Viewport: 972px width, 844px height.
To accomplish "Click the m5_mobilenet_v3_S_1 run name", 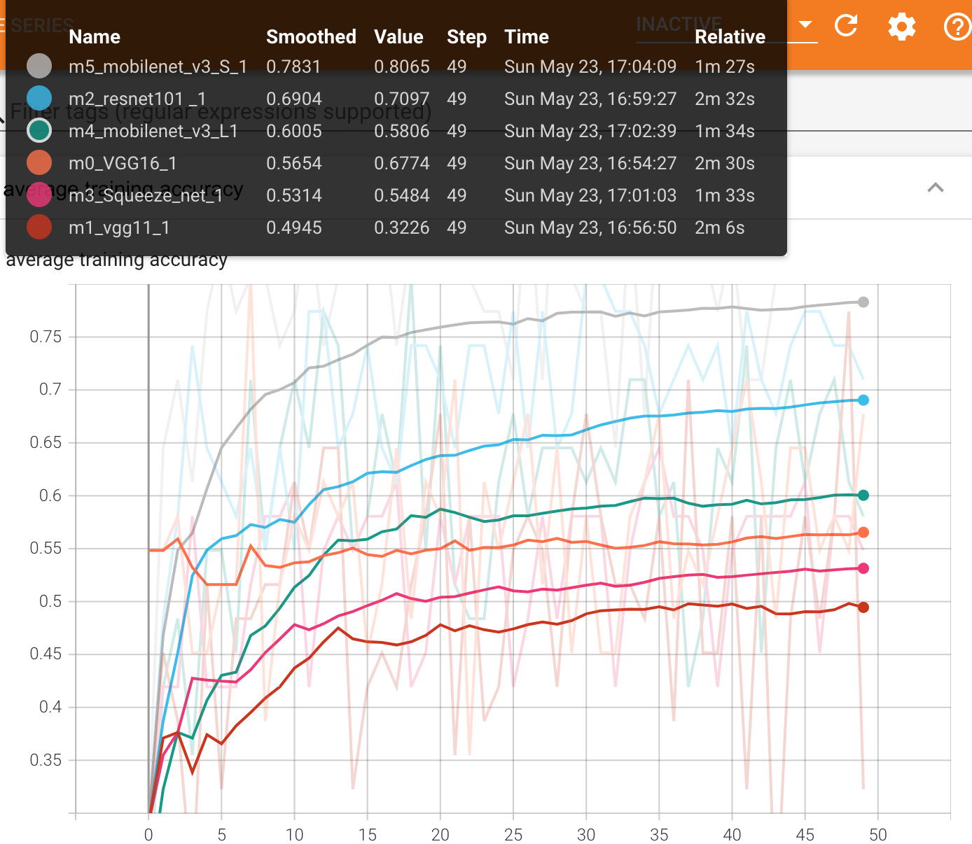I will 158,66.
